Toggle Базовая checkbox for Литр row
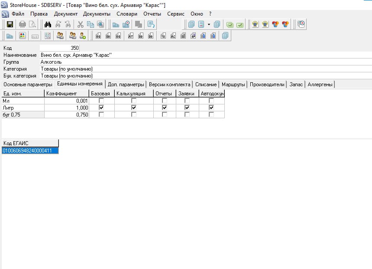The width and height of the screenshot is (372, 269). click(101, 107)
